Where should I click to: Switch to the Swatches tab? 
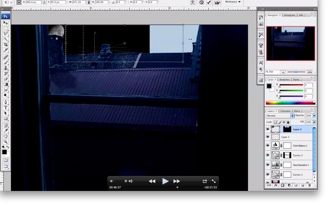[x=284, y=79]
